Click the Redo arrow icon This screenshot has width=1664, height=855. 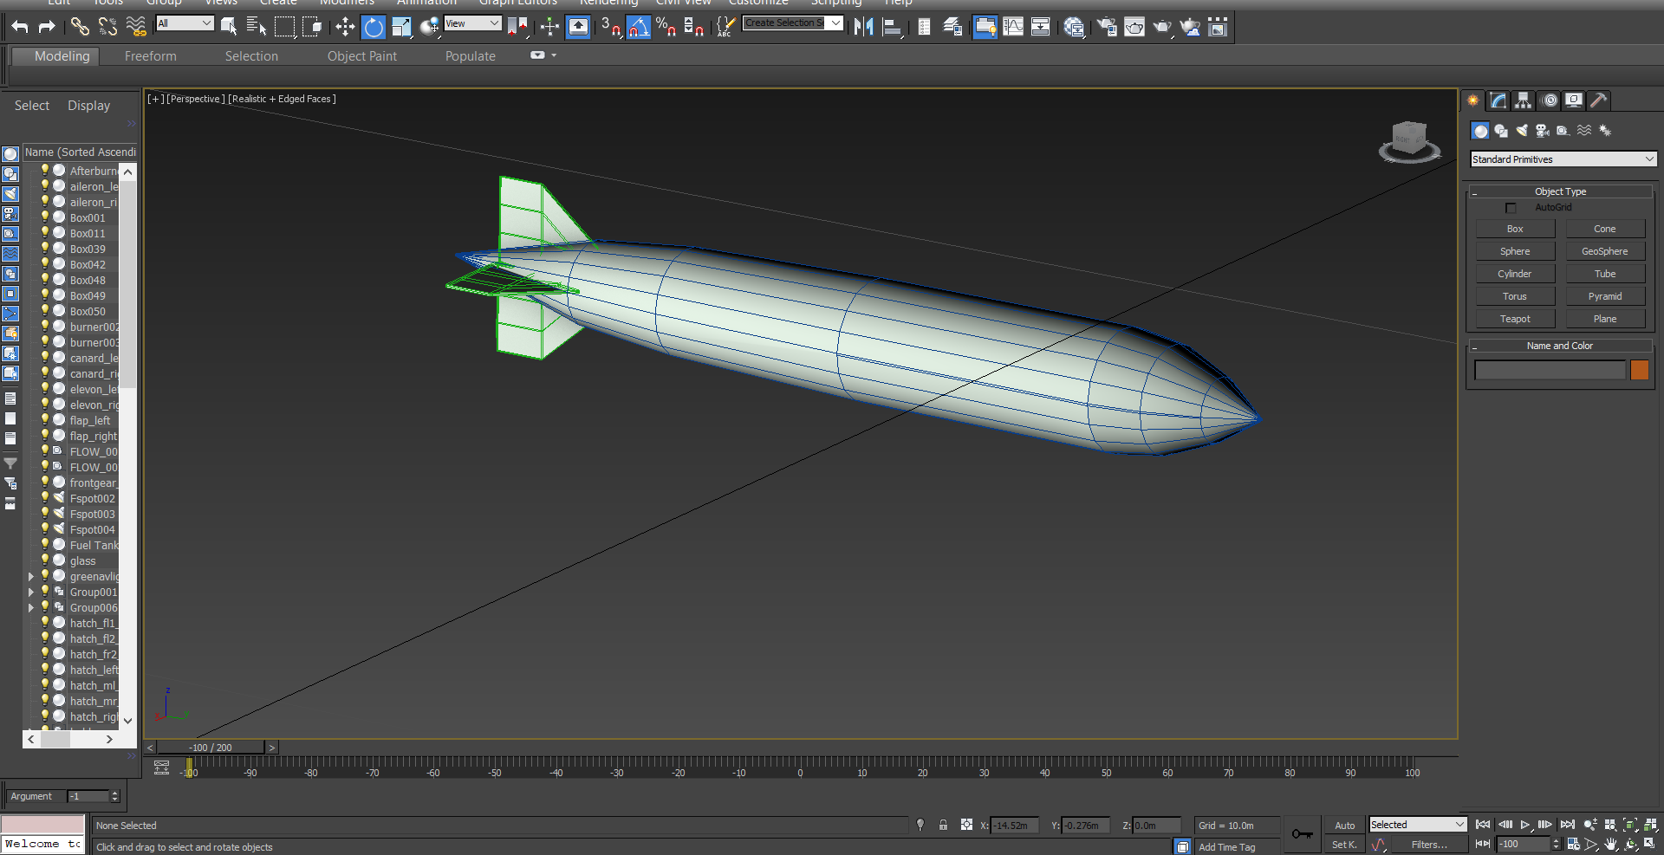[47, 27]
